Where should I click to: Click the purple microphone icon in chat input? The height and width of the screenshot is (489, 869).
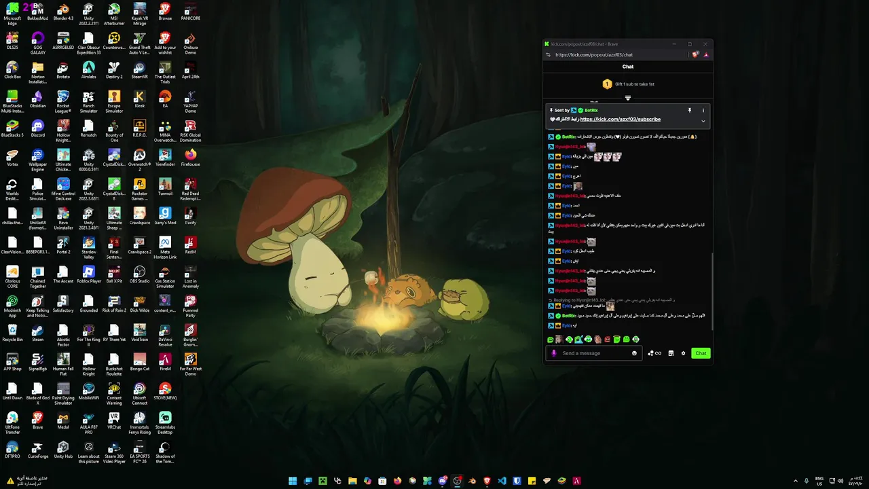(x=554, y=353)
